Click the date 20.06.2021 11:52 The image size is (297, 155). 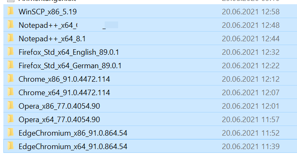click(x=251, y=133)
